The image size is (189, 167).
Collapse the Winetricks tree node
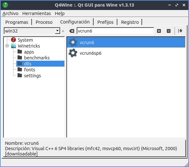[7, 46]
